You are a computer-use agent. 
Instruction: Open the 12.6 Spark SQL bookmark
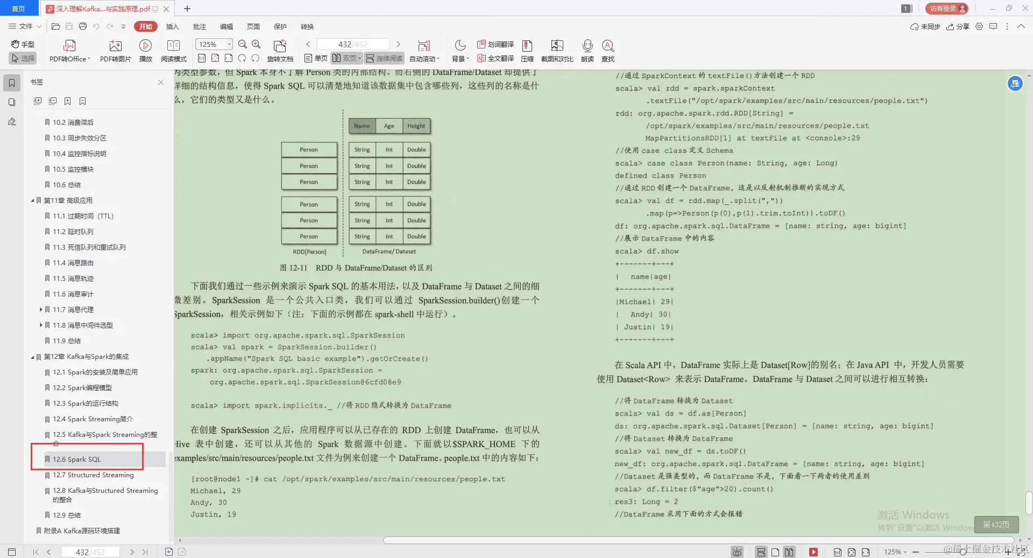point(77,459)
